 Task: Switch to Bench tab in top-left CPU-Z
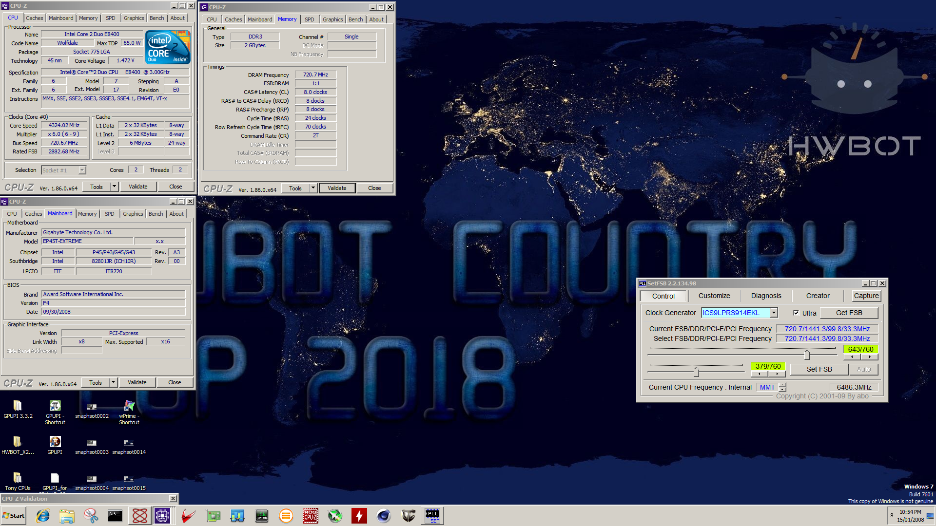(156, 18)
